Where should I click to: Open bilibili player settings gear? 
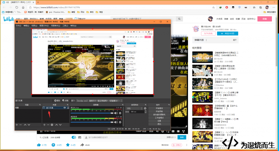pyautogui.click(x=163, y=131)
